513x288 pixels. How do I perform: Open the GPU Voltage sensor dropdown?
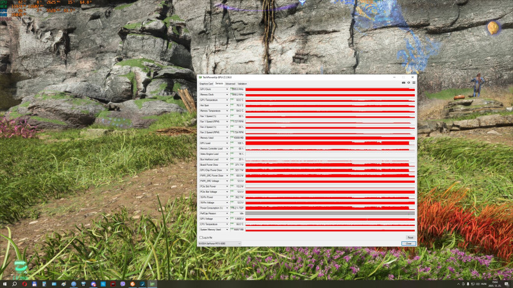point(227,219)
